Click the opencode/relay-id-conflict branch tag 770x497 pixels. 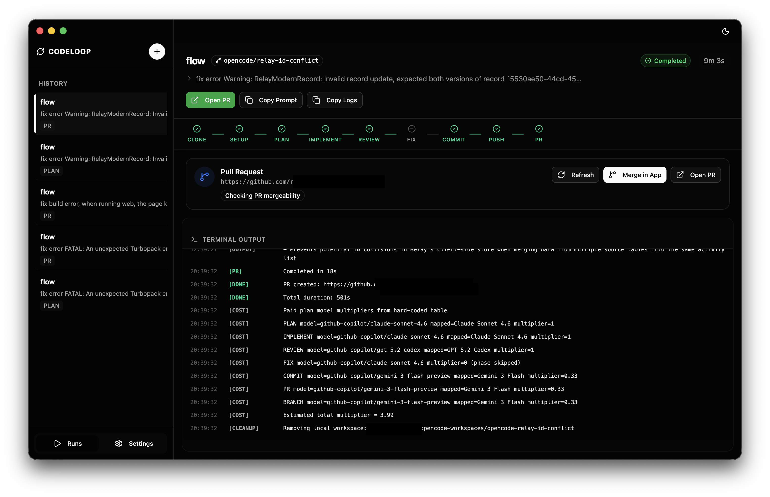pyautogui.click(x=267, y=61)
